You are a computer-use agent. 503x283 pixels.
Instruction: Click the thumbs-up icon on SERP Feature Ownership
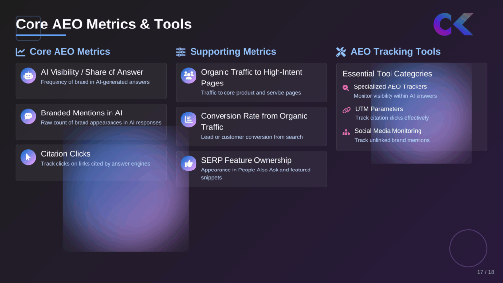pyautogui.click(x=188, y=163)
